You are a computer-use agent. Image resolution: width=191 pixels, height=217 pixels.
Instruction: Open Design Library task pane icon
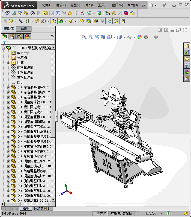pos(187,52)
